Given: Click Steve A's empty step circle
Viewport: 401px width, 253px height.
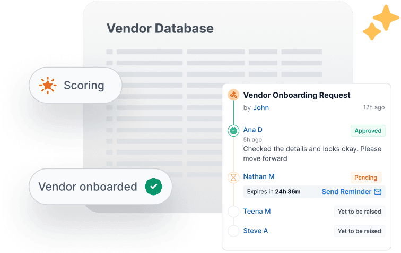Looking at the screenshot, I should click(x=233, y=231).
